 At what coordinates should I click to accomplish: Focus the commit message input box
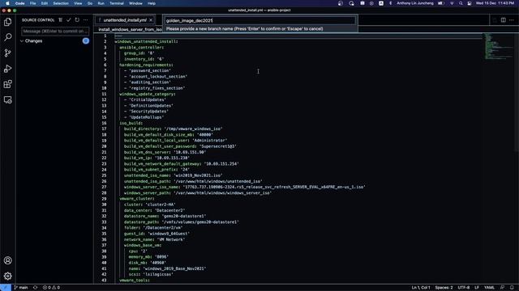(55, 31)
